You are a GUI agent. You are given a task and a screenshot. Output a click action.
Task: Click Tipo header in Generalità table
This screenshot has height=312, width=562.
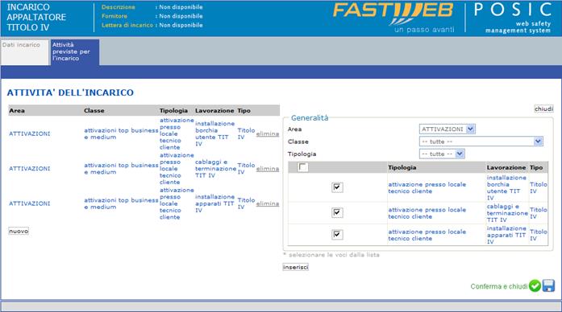pyautogui.click(x=536, y=167)
